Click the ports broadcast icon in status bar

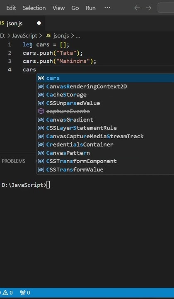[x=23, y=292]
